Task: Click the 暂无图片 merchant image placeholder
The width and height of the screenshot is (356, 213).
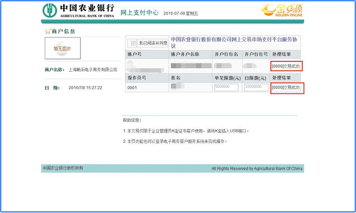Action: pyautogui.click(x=63, y=48)
